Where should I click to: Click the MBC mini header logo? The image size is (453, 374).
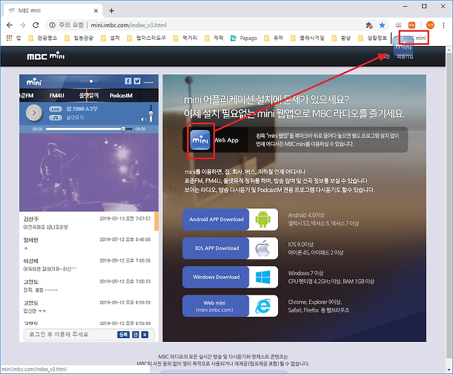(46, 56)
